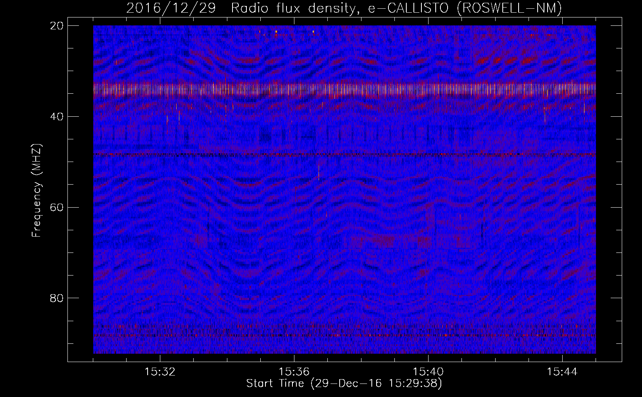Click the '15:32' time tick label
Image resolution: width=642 pixels, height=397 pixels.
pos(160,372)
